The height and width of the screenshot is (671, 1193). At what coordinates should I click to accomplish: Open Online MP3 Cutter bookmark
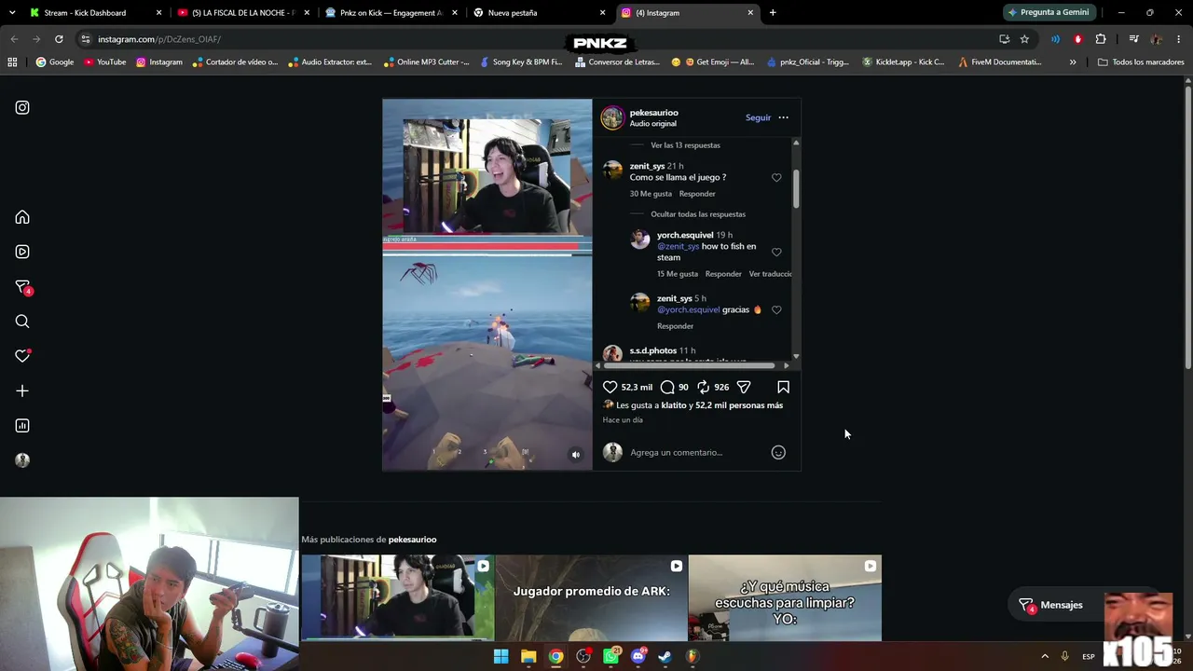(x=426, y=62)
